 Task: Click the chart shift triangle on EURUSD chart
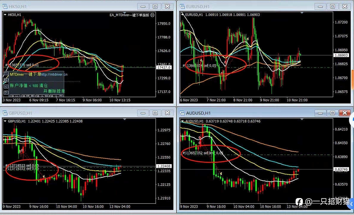[302, 13]
